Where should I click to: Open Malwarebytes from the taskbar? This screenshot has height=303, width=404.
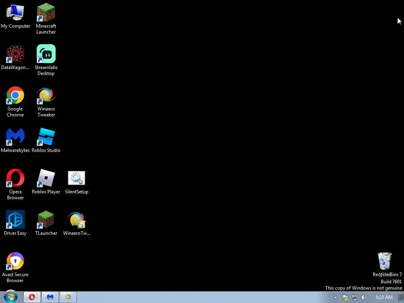(50, 297)
